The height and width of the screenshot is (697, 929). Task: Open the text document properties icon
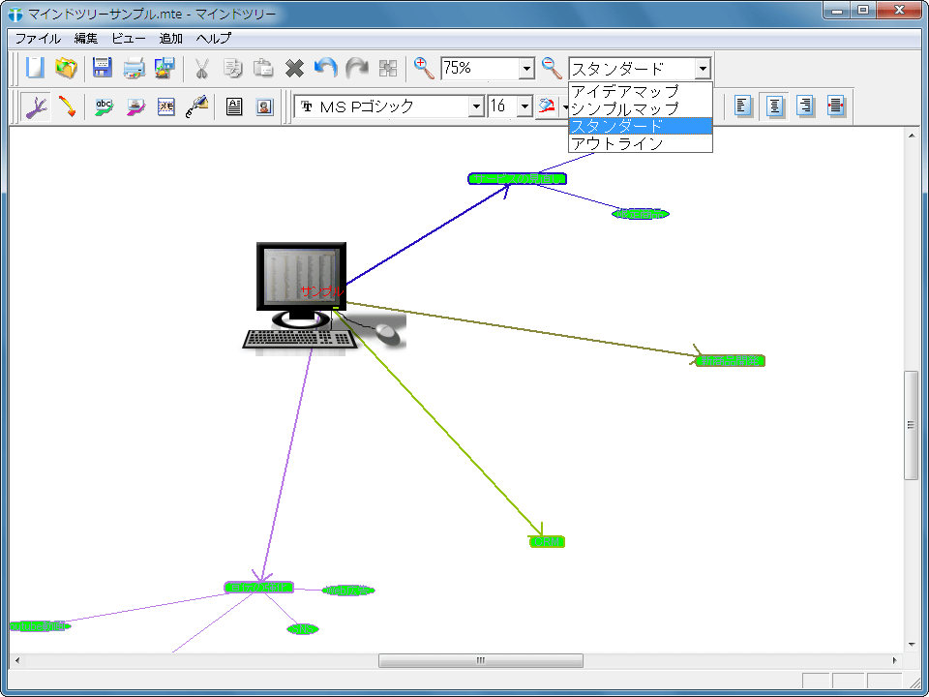pos(234,106)
